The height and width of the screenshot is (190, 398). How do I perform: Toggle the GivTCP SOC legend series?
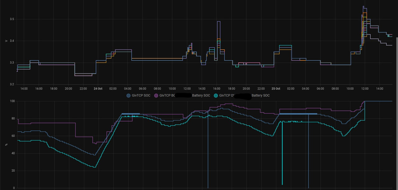[x=138, y=95]
